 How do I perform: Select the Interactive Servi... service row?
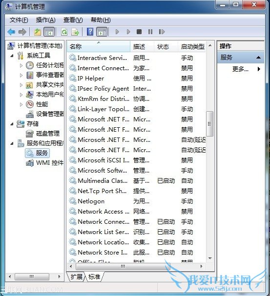[137, 58]
